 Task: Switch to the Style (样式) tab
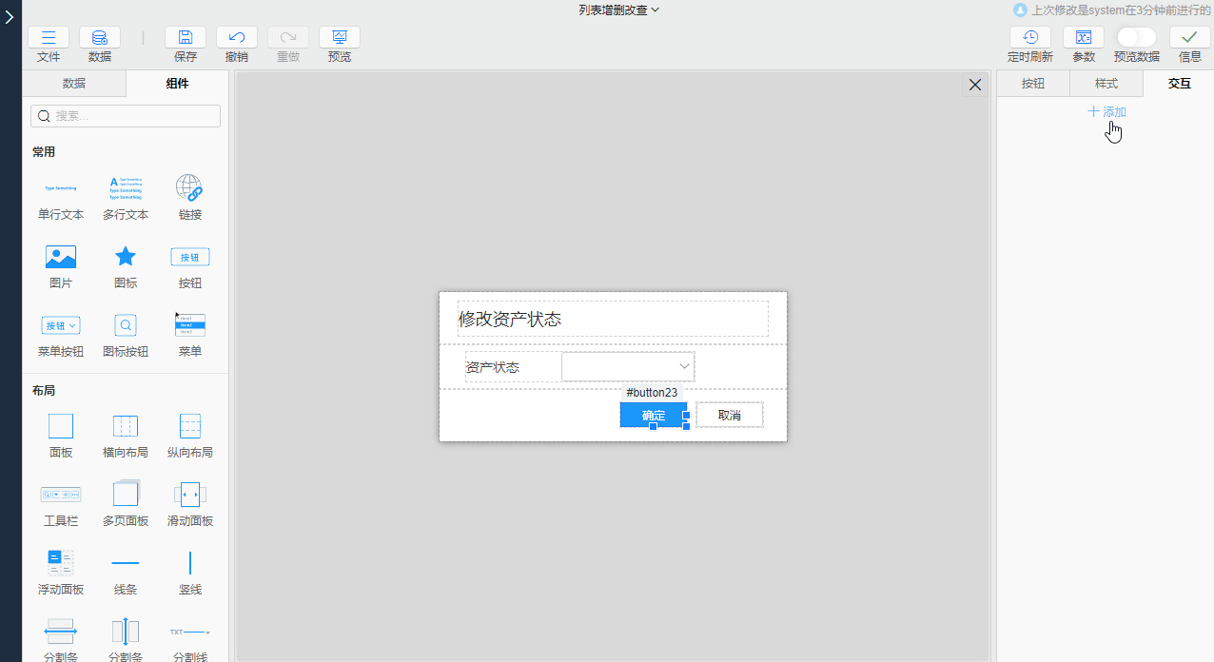1106,84
